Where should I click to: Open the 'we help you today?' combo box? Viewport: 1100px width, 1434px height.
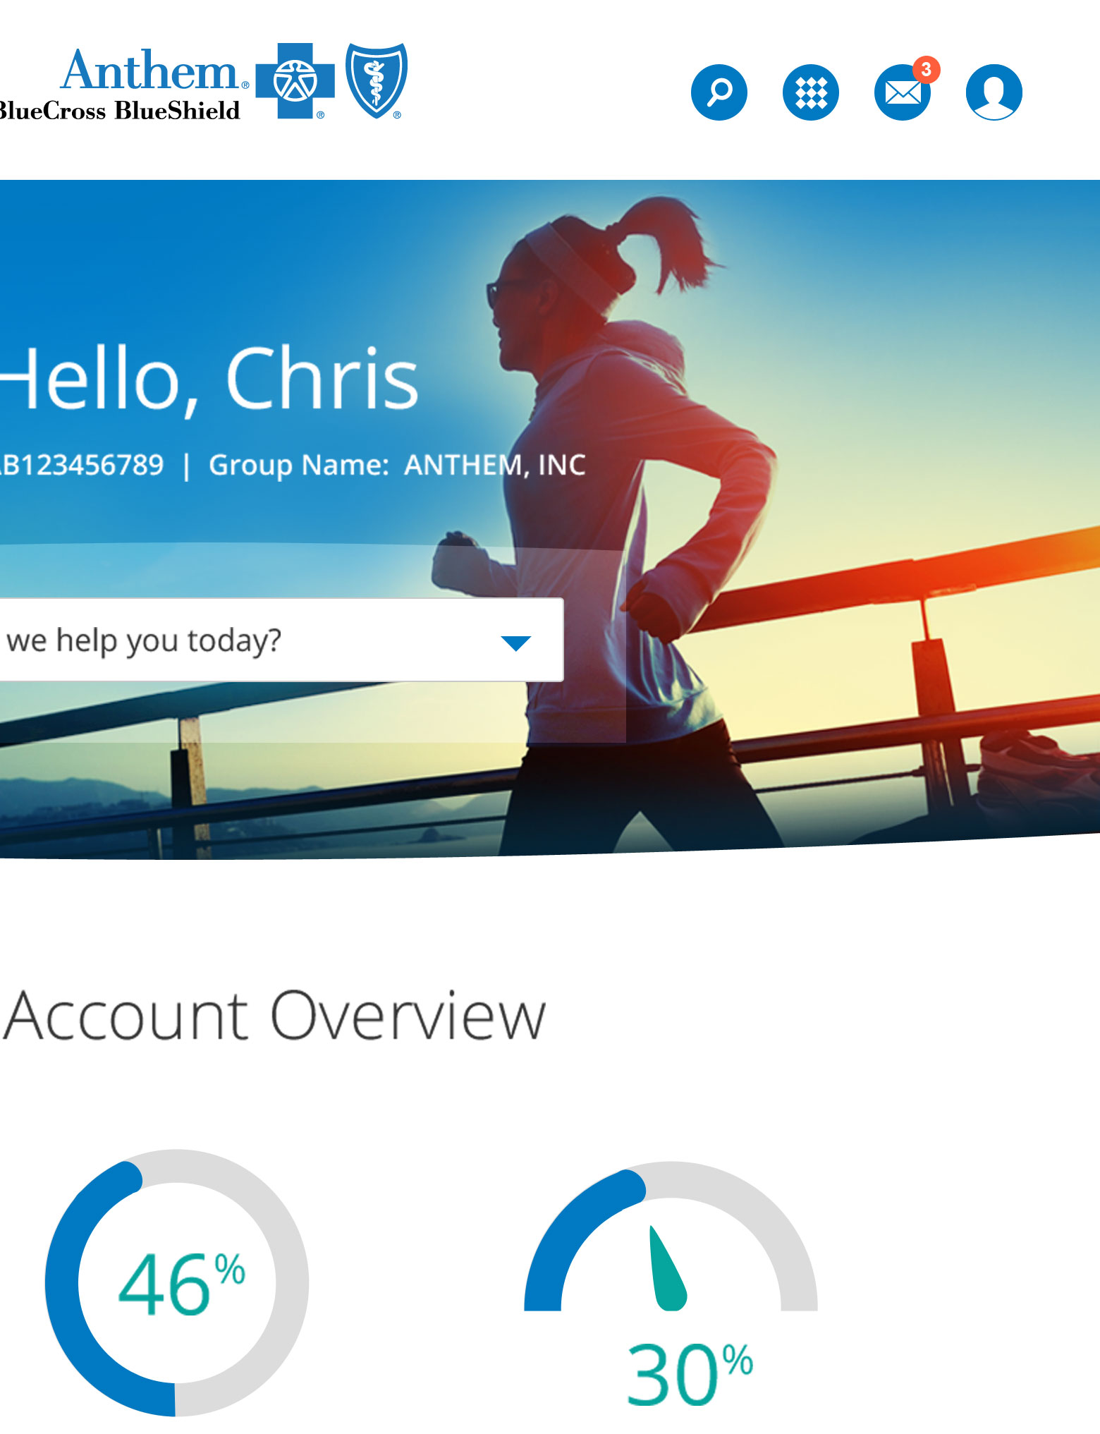[281, 640]
